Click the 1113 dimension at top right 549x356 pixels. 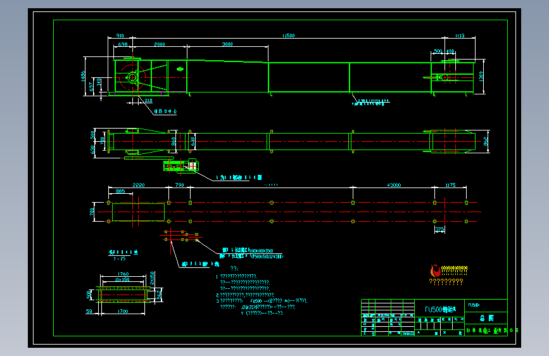460,35
